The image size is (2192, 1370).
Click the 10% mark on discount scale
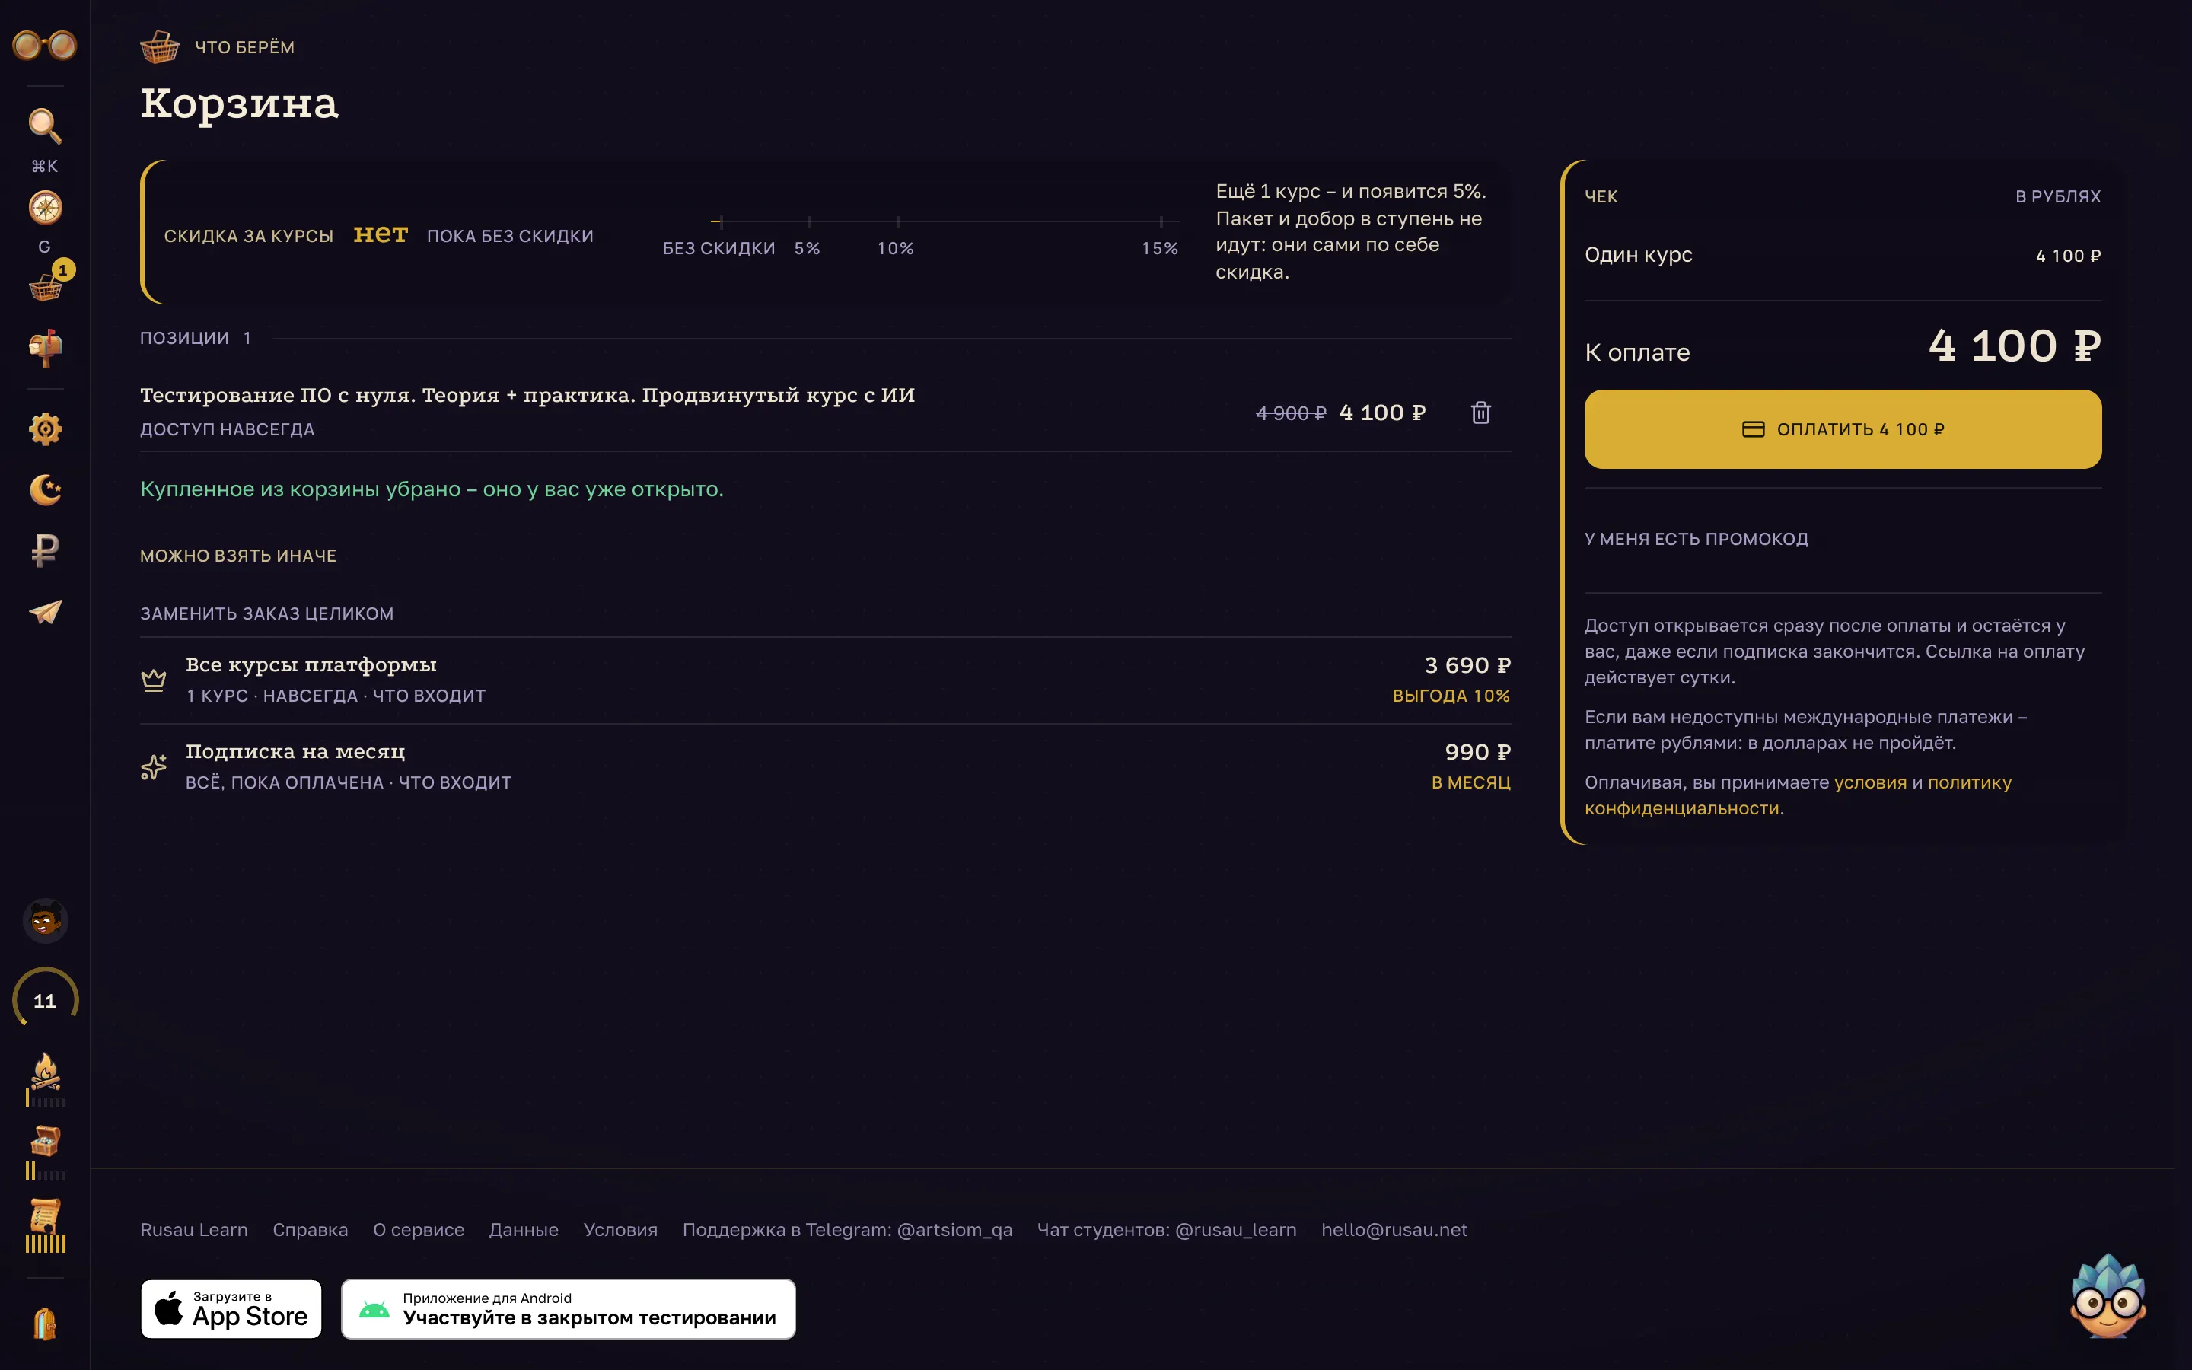coord(895,248)
